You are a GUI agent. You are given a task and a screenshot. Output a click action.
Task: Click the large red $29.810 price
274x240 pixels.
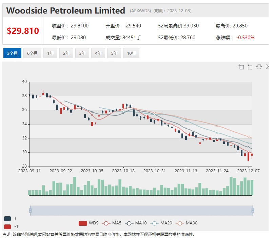23,31
